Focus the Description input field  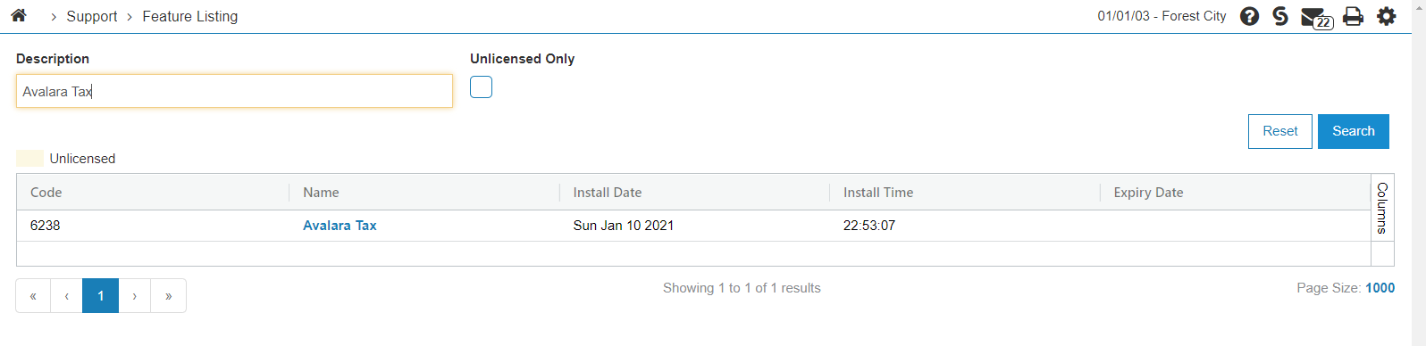(234, 91)
